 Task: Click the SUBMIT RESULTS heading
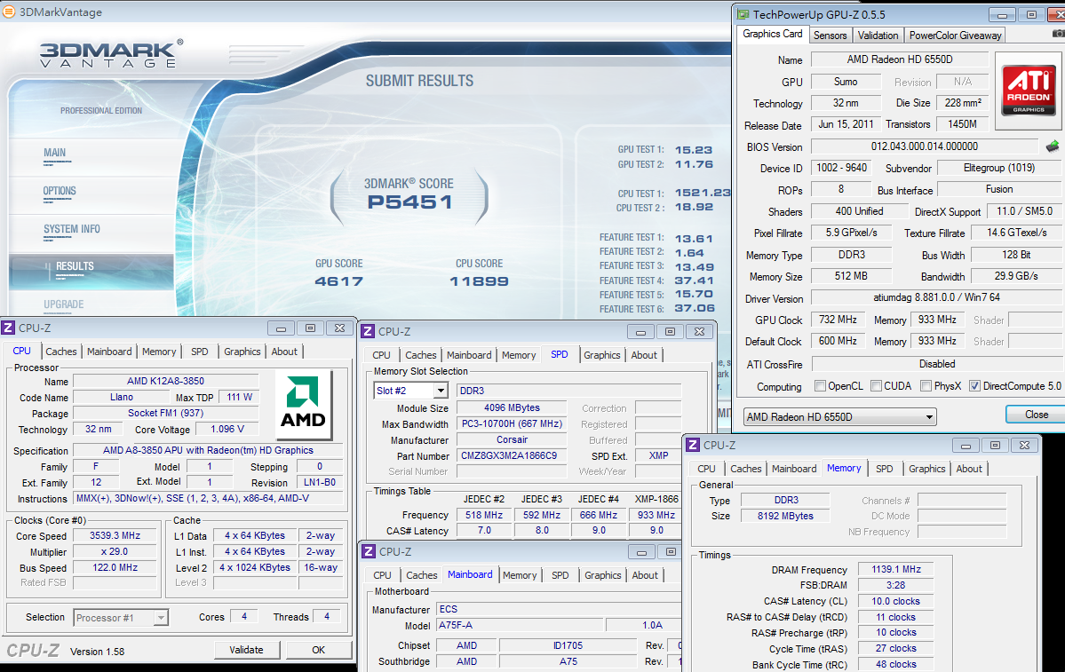[420, 81]
